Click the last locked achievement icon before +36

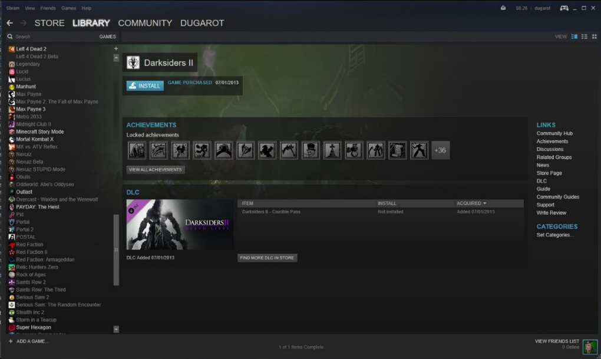click(x=419, y=150)
